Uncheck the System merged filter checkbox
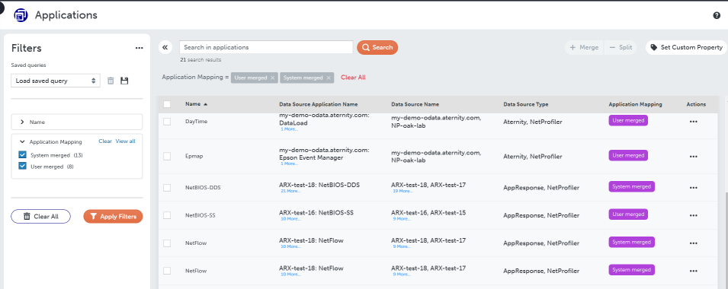 point(22,154)
